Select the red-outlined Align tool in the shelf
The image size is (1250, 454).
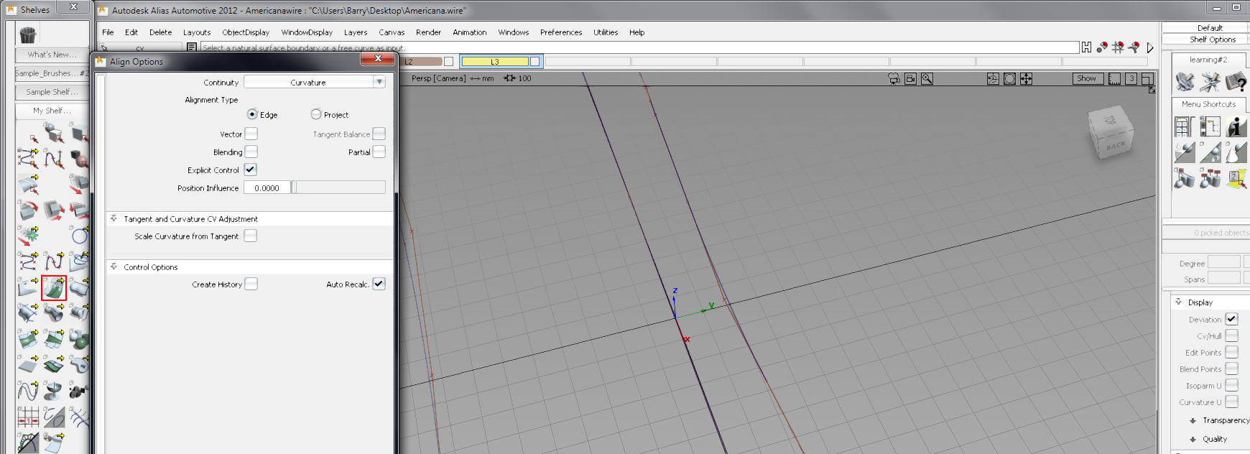coord(54,288)
